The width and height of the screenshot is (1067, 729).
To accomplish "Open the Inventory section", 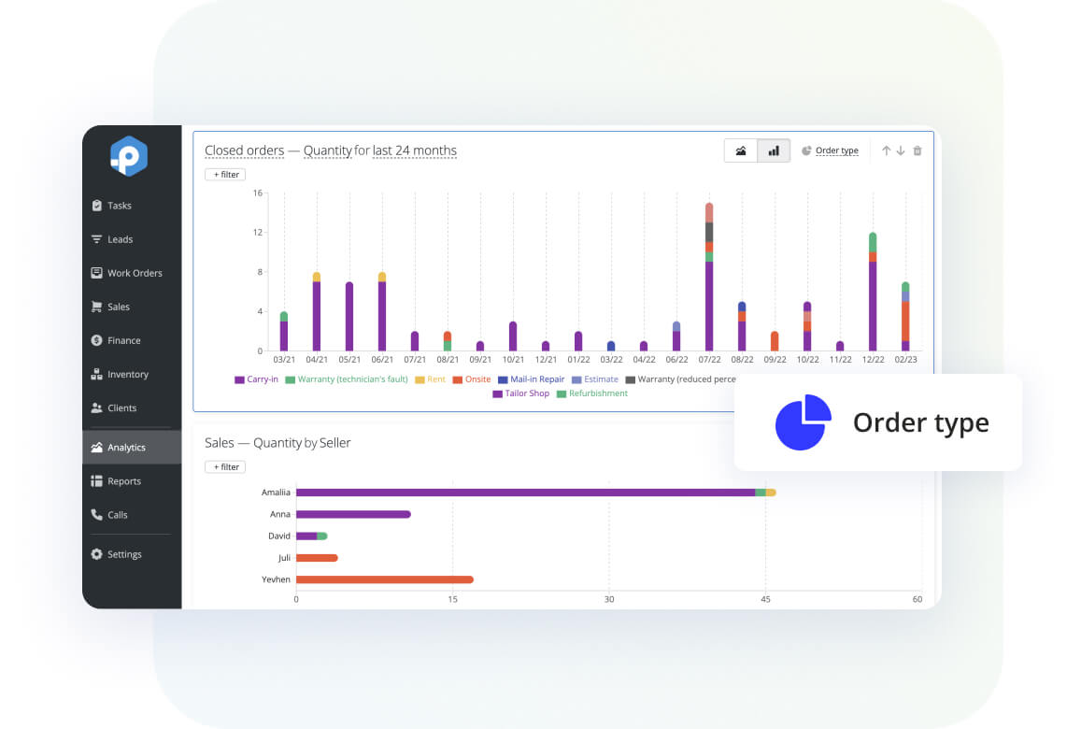I will click(97, 374).
